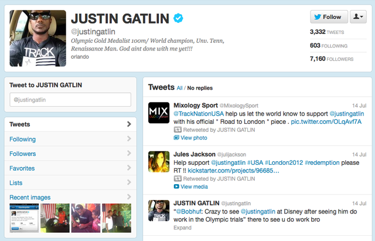The height and width of the screenshot is (241, 375).
Task: Click the @MixologySport handle
Action: pyautogui.click(x=239, y=106)
